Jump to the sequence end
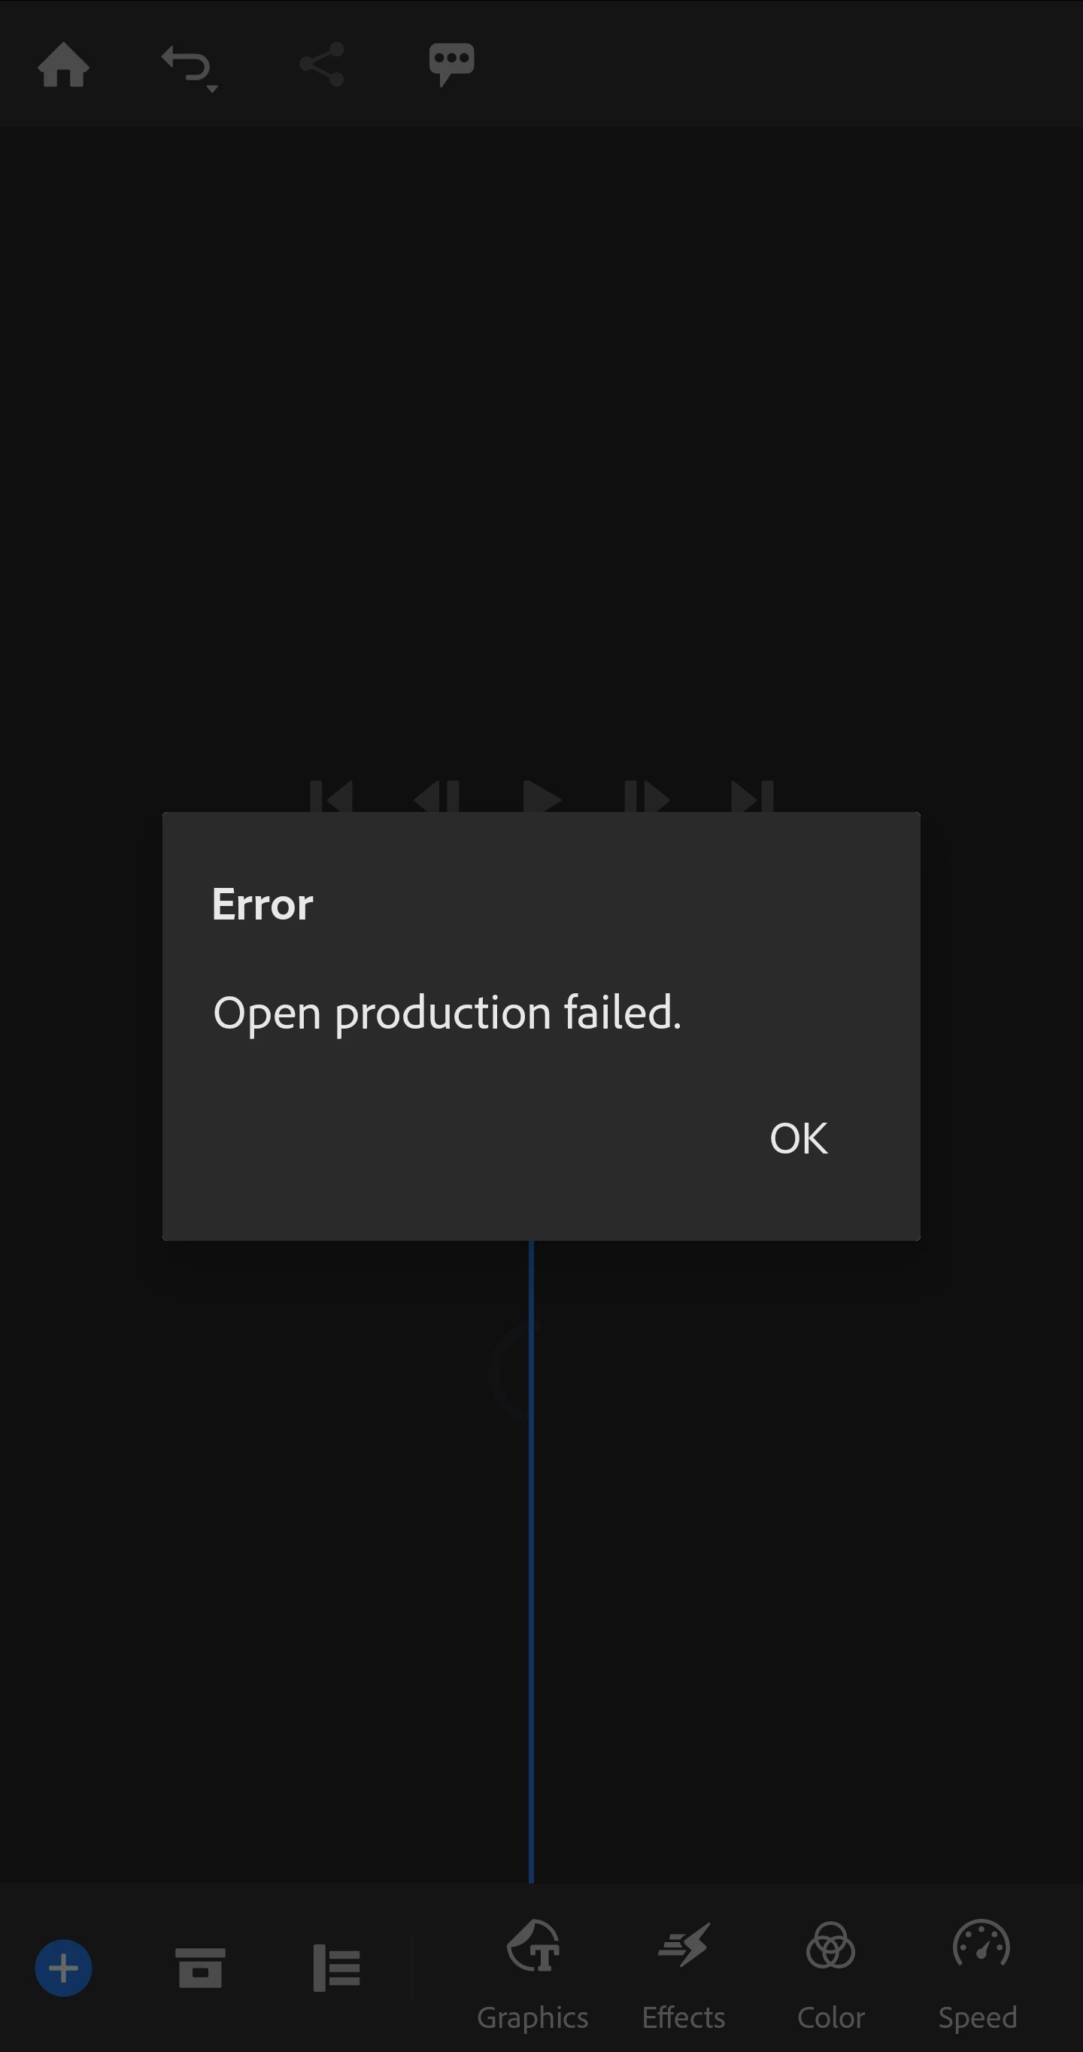This screenshot has width=1083, height=2052. tap(753, 796)
